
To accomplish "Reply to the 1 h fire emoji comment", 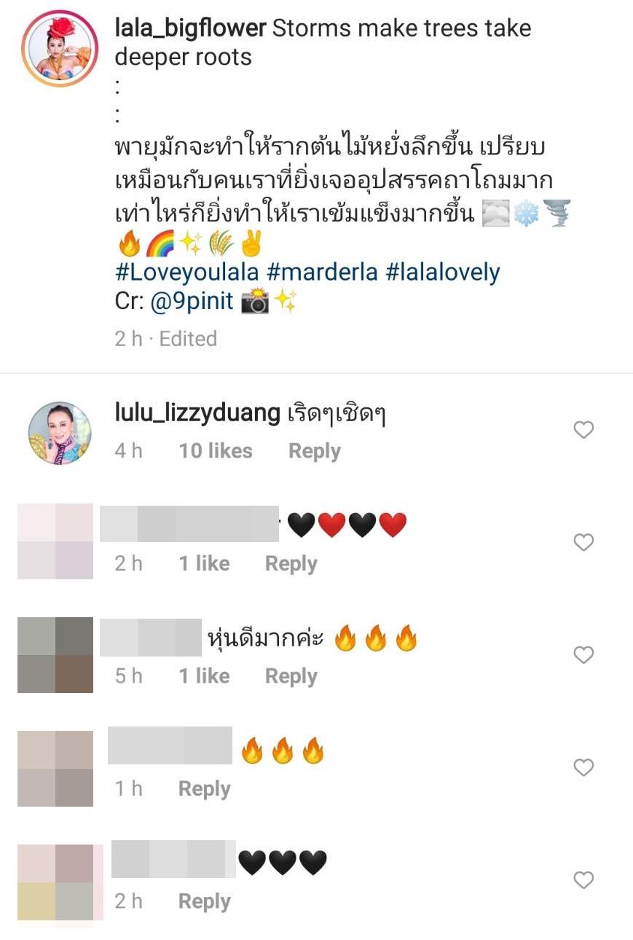I will 205,789.
